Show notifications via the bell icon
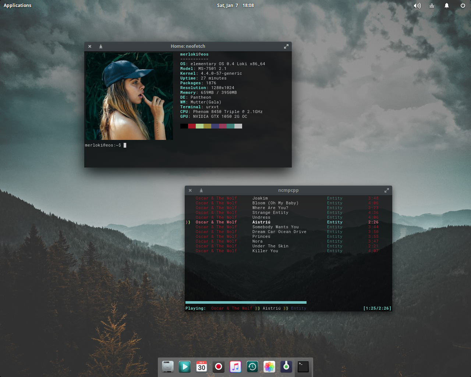 (447, 6)
